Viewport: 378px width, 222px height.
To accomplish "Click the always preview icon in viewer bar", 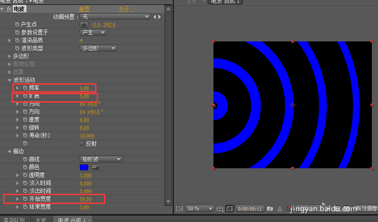I will tap(180, 208).
